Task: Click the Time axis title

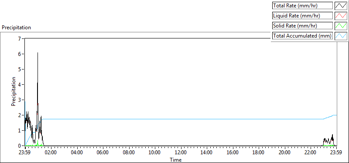Action: [x=176, y=160]
